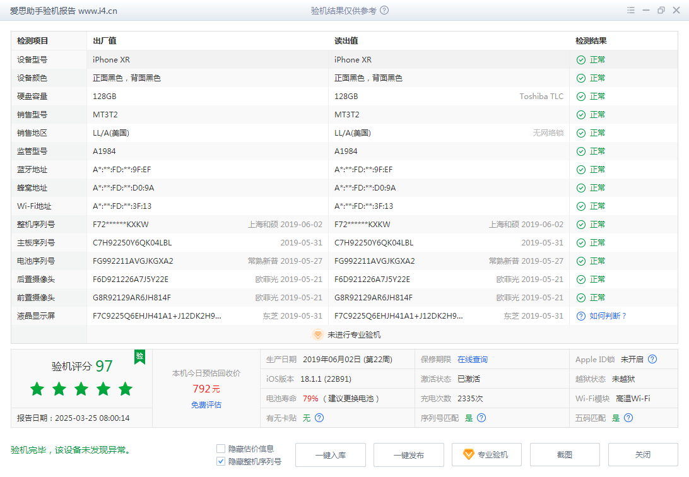Enable the 隐藏估价信息 checkbox

pyautogui.click(x=221, y=449)
